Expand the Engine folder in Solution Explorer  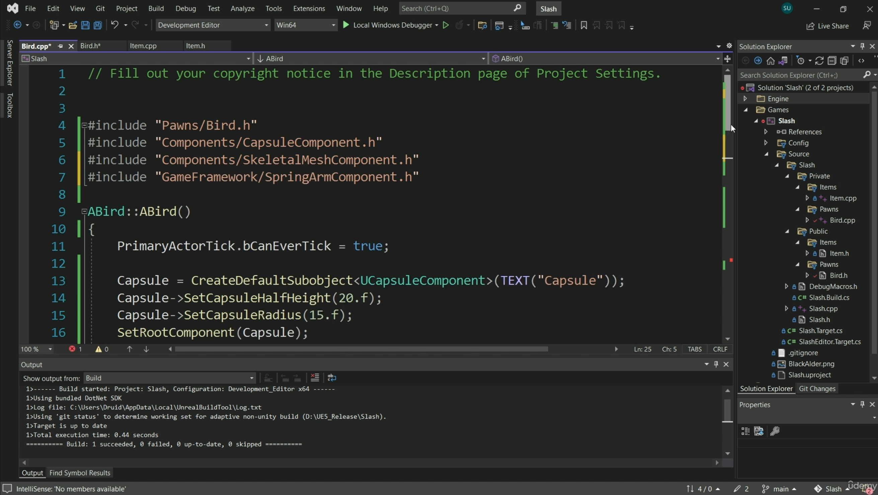[x=745, y=98]
